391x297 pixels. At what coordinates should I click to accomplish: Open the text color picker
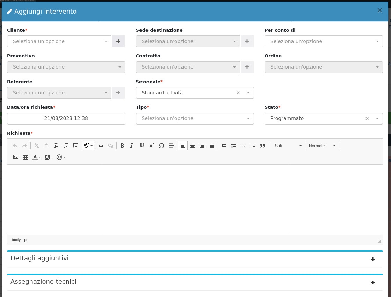[37, 157]
